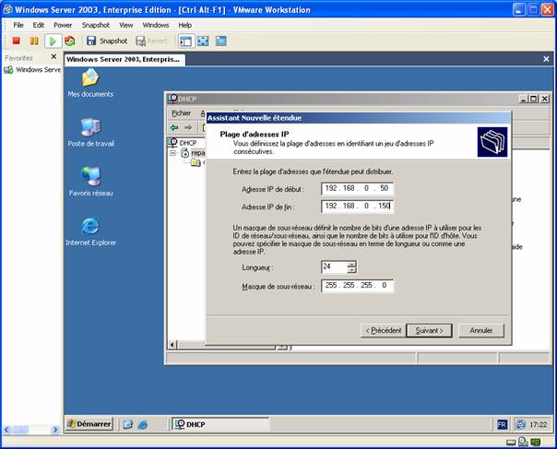The height and width of the screenshot is (449, 557).
Task: Switch to full screen mode icon
Action: click(x=203, y=41)
